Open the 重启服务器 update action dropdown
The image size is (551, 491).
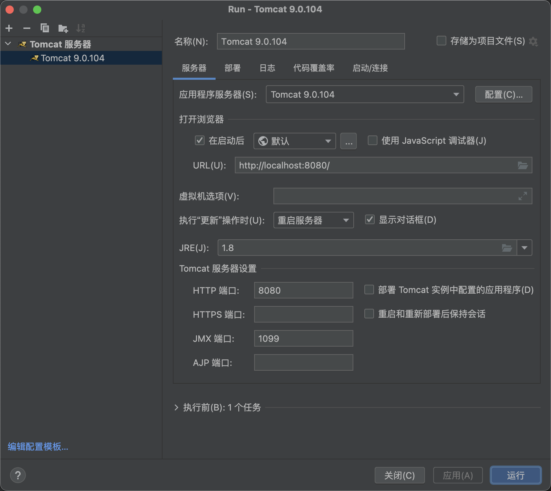coord(313,220)
